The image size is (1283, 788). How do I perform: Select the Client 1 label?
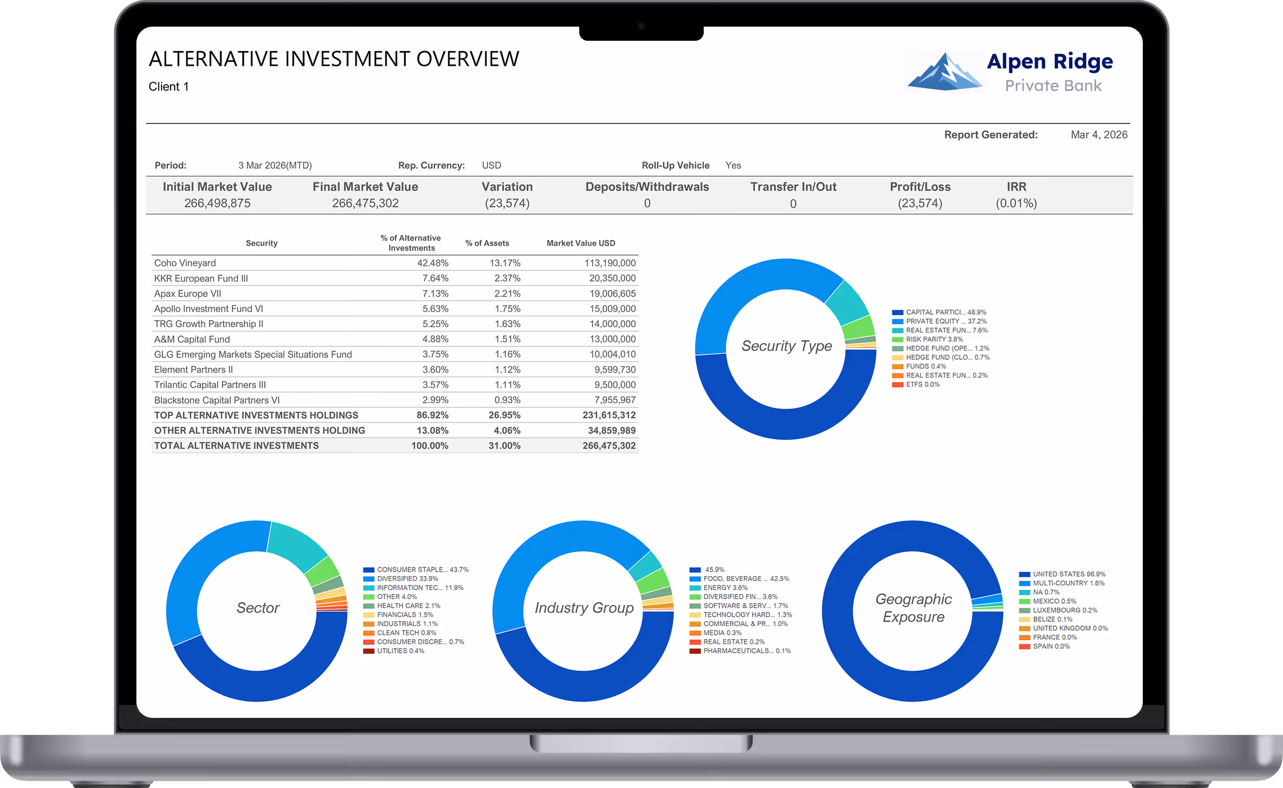pyautogui.click(x=168, y=86)
